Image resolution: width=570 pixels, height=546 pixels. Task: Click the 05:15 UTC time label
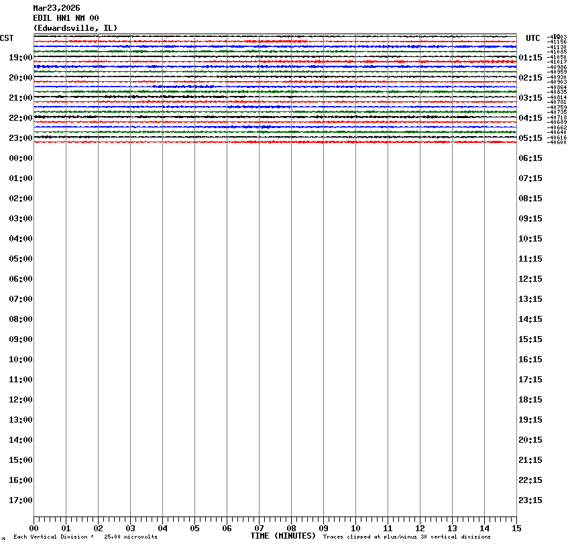(530, 138)
